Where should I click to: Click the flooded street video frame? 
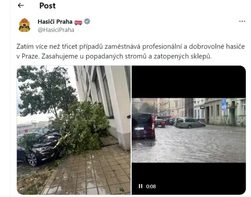(x=189, y=130)
